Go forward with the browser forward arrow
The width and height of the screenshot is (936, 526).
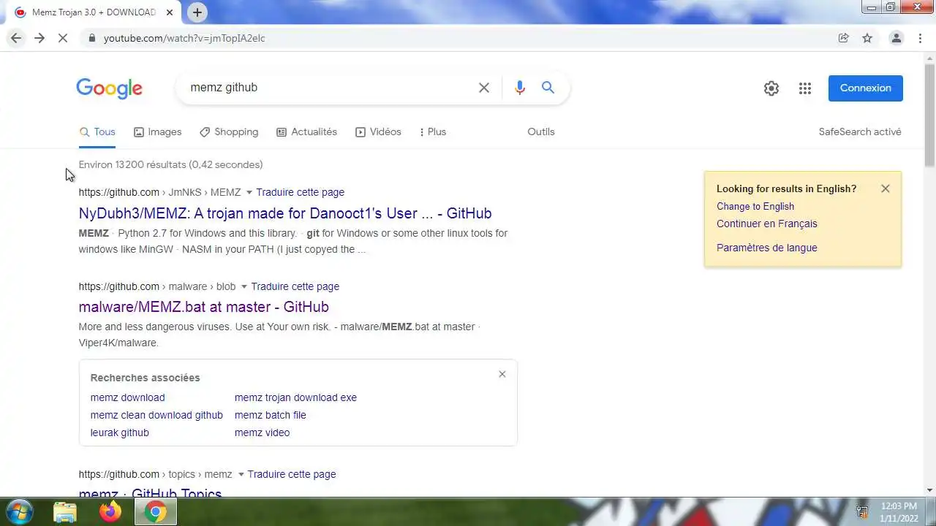coord(39,38)
